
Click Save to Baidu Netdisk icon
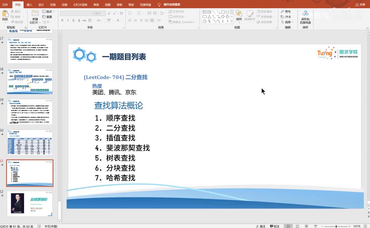point(305,13)
